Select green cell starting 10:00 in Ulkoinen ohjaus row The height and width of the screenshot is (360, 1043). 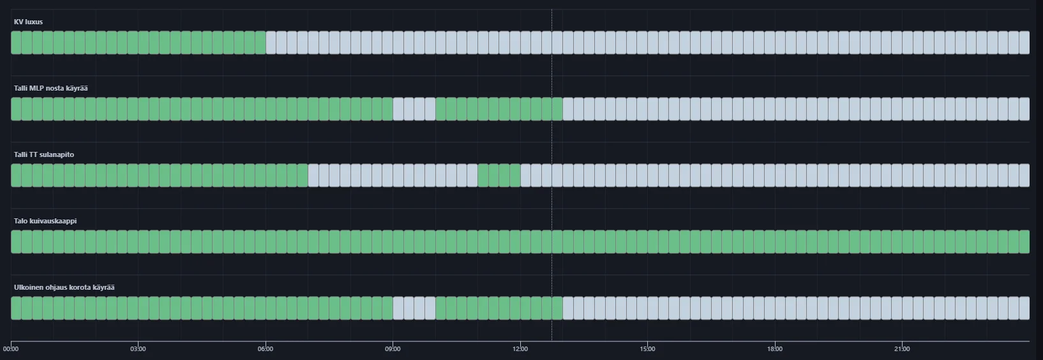[x=440, y=308]
